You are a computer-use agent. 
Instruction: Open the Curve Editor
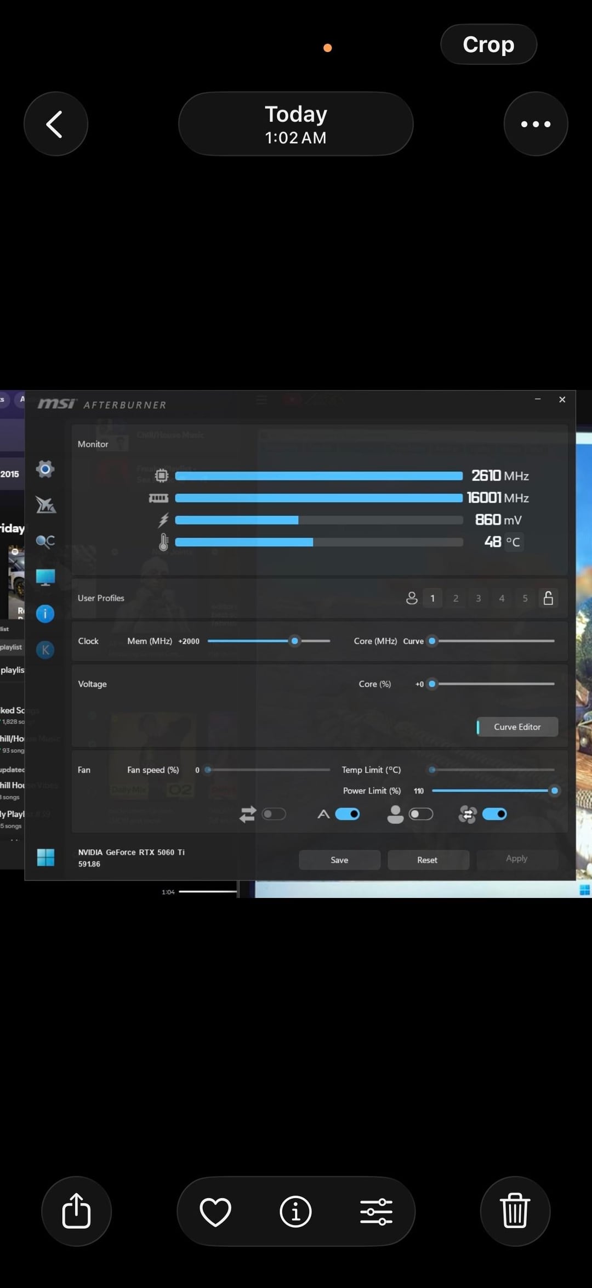(x=517, y=727)
